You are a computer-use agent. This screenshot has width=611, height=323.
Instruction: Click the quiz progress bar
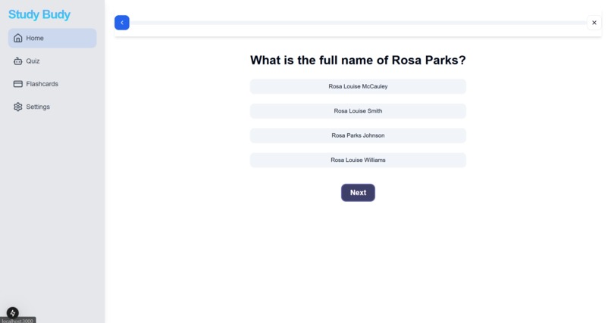(358, 23)
